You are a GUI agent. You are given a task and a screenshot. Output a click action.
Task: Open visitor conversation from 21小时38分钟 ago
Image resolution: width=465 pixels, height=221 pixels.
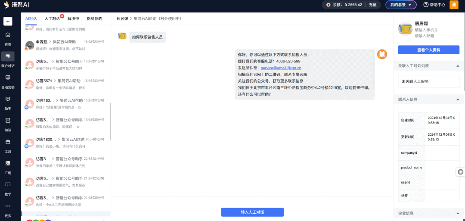coord(65,201)
